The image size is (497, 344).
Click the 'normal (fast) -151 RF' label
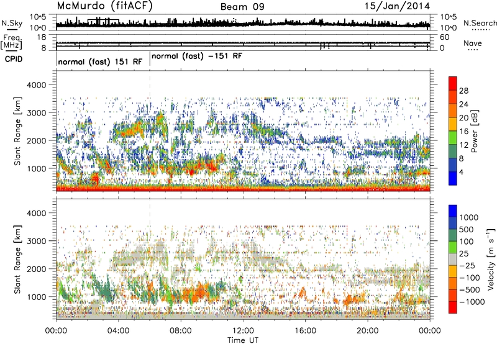pyautogui.click(x=197, y=56)
